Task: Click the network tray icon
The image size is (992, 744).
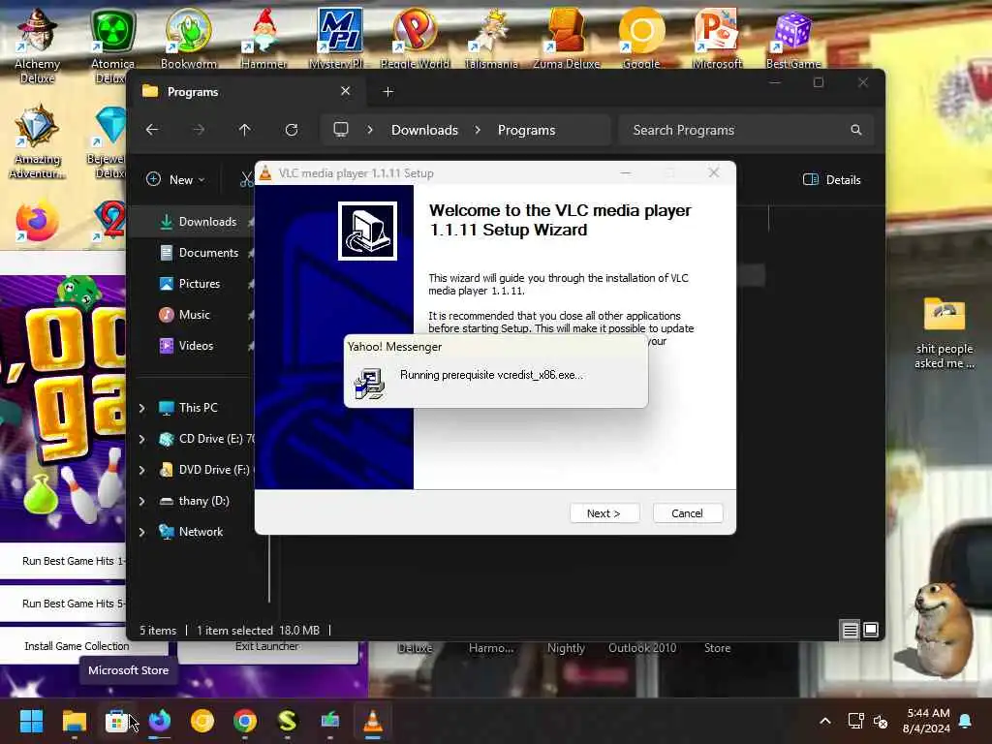Action: click(855, 721)
